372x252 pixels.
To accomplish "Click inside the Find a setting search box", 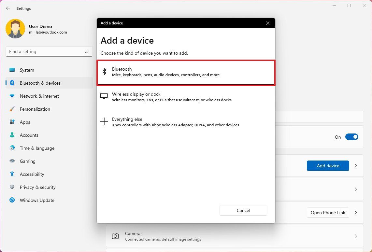I will [49, 51].
